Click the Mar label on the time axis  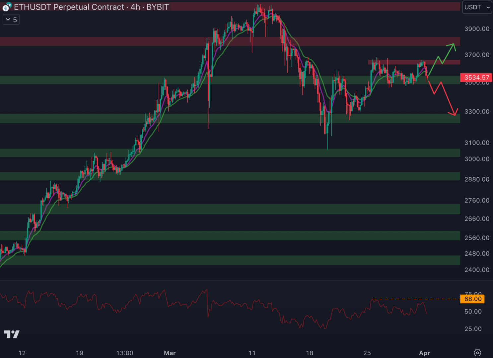point(170,353)
